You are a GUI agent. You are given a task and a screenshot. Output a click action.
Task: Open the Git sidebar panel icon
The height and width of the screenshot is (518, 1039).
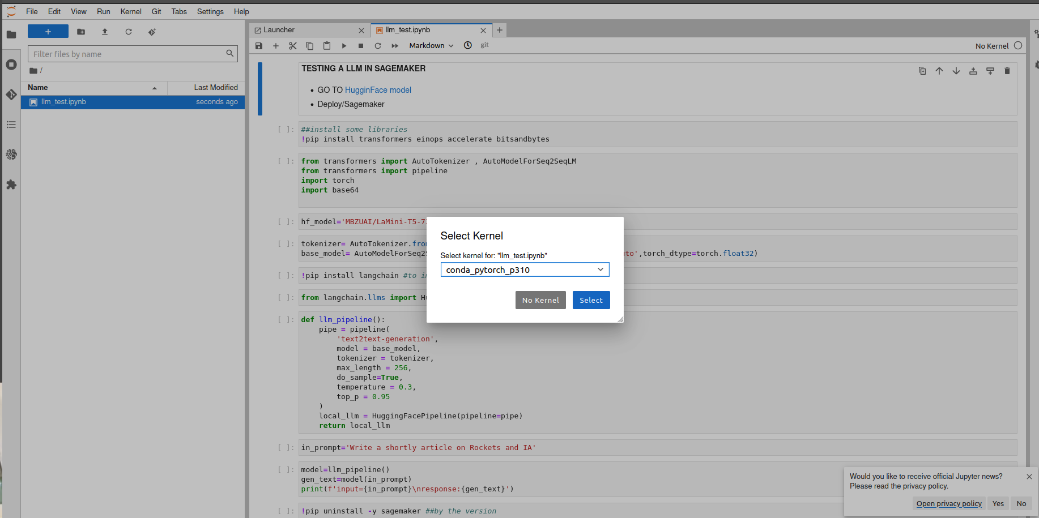click(11, 95)
